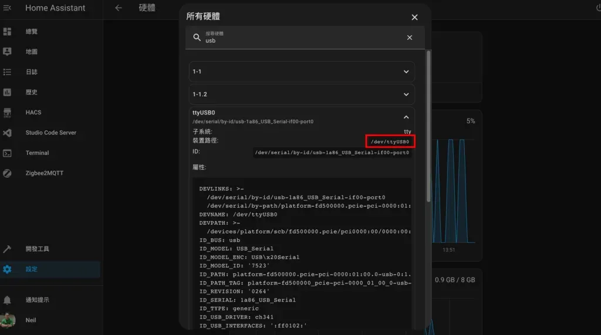This screenshot has height=335, width=601.
Task: Expand the 1-1.2 hardware entry
Action: coord(406,94)
